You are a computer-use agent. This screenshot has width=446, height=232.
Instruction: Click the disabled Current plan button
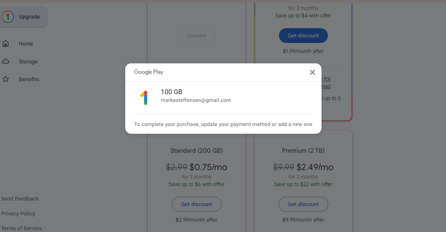196,36
